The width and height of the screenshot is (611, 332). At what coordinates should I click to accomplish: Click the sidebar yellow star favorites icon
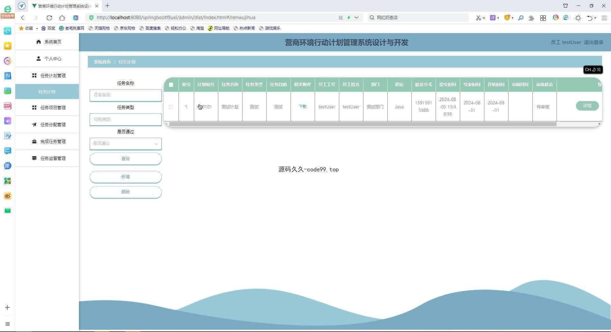(8, 46)
